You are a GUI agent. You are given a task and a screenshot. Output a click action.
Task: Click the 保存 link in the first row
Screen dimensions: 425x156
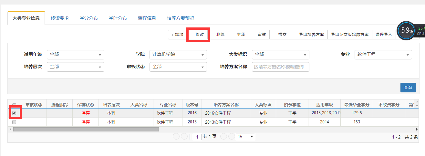pos(86,113)
